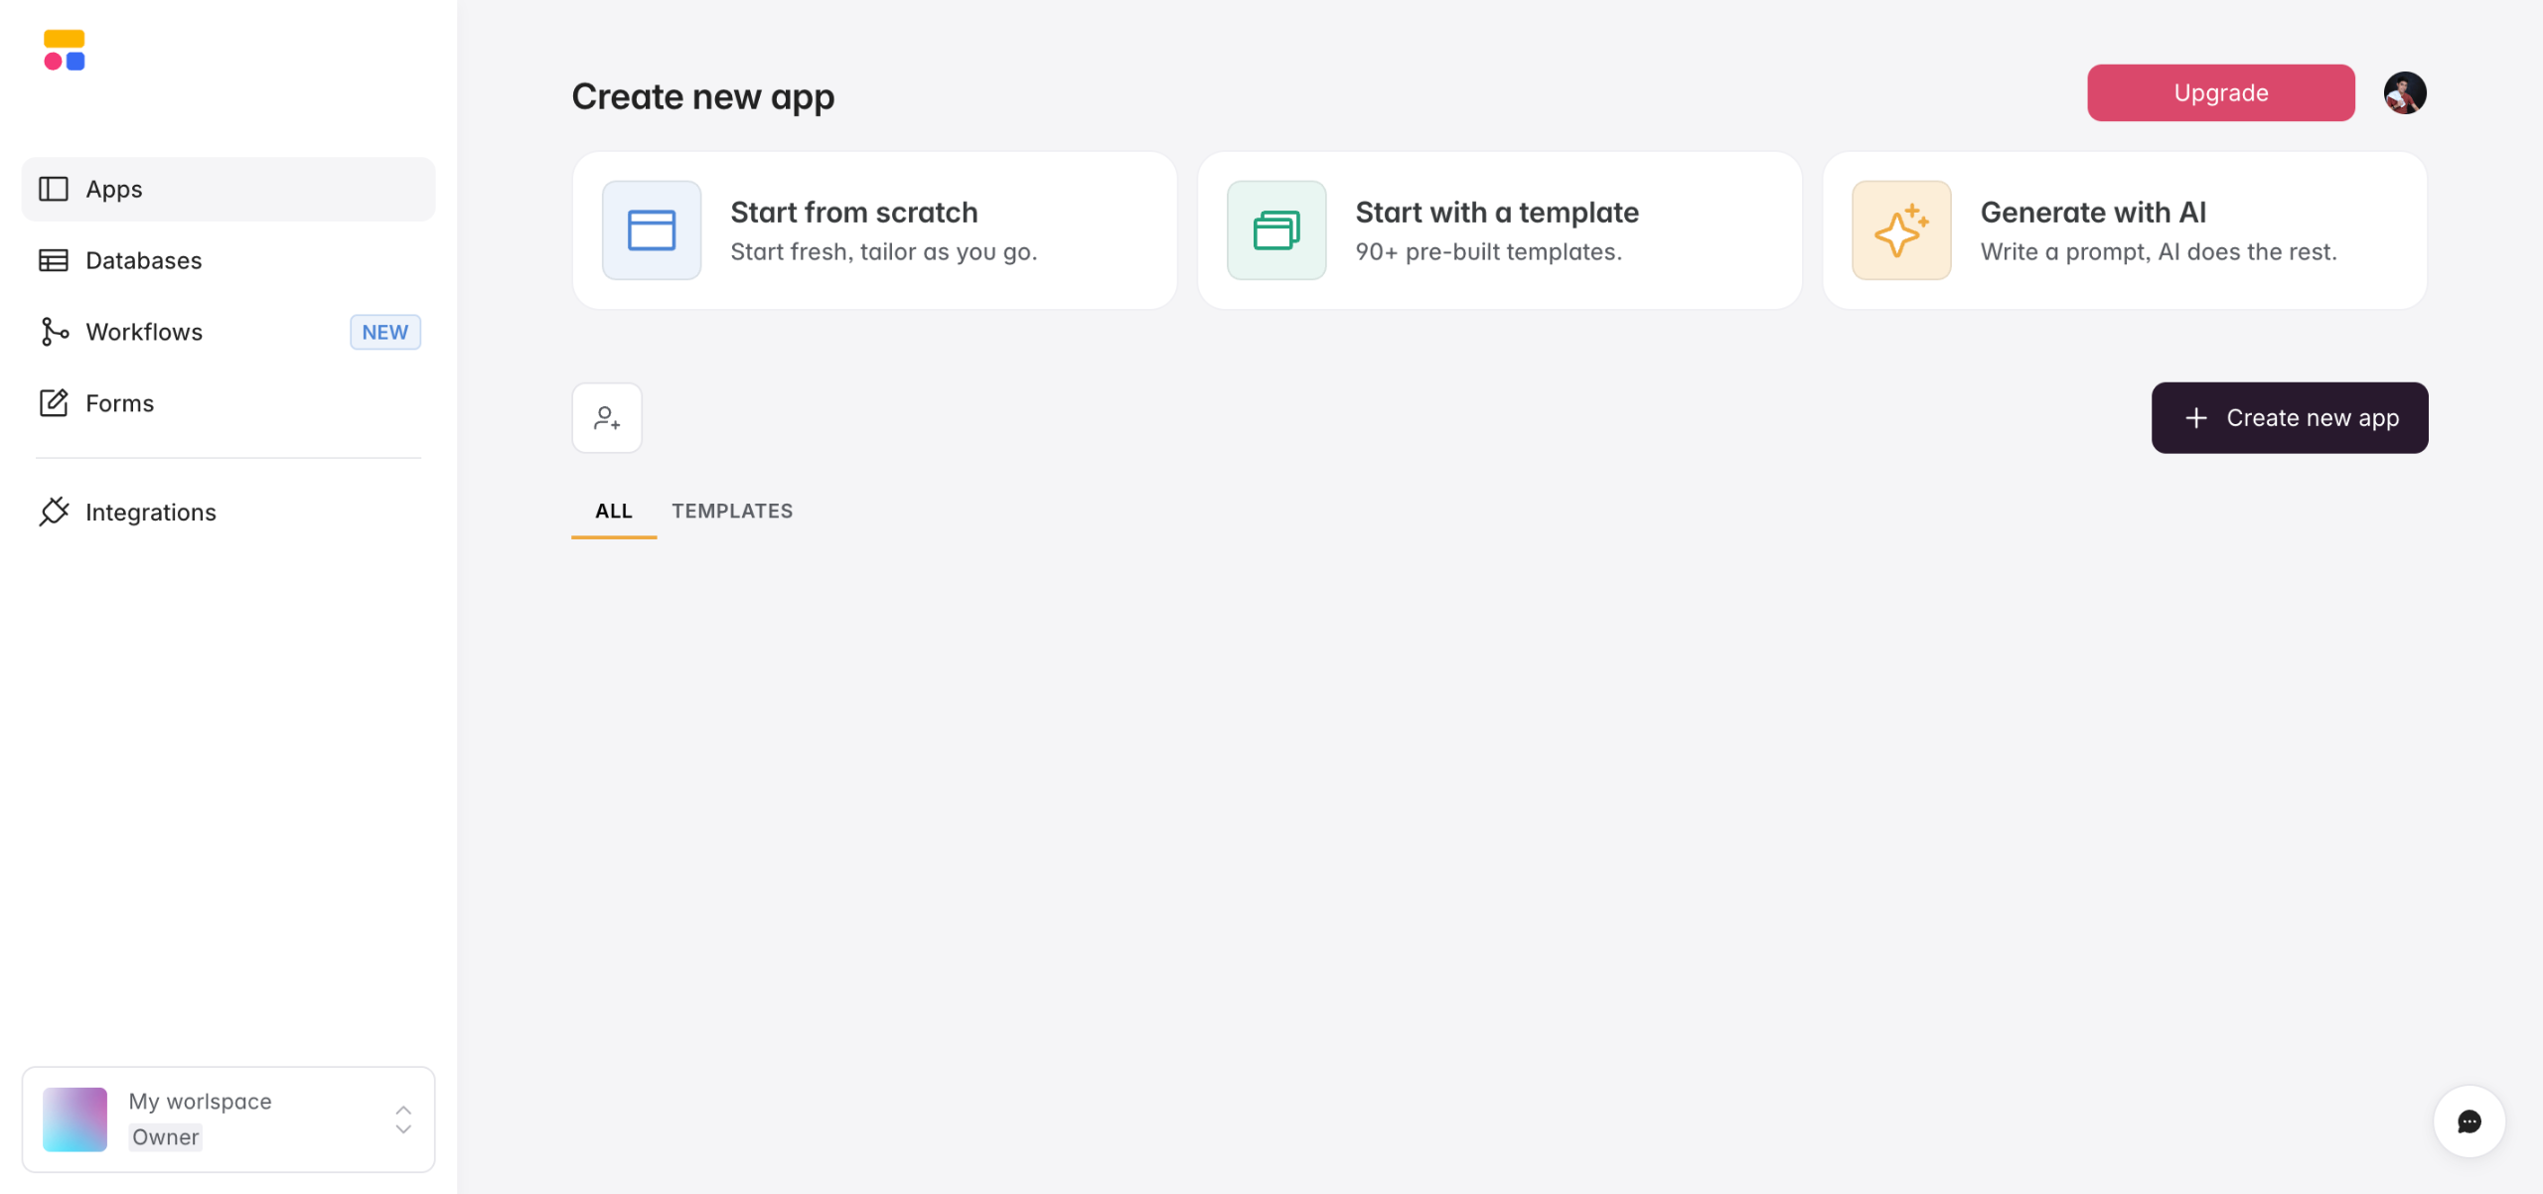The height and width of the screenshot is (1194, 2543).
Task: Open the invite user icon button
Action: point(607,418)
